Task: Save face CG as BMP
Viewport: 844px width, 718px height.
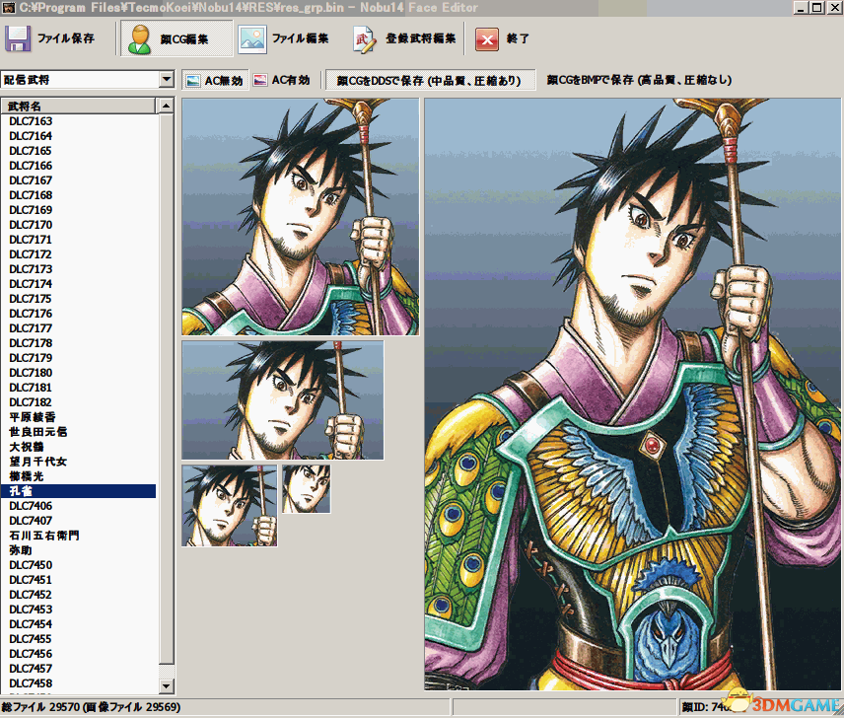Action: 639,80
